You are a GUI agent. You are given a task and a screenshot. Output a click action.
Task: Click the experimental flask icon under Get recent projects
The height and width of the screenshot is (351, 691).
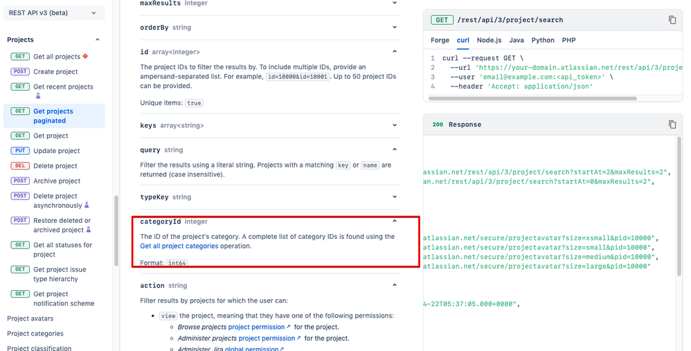point(38,96)
